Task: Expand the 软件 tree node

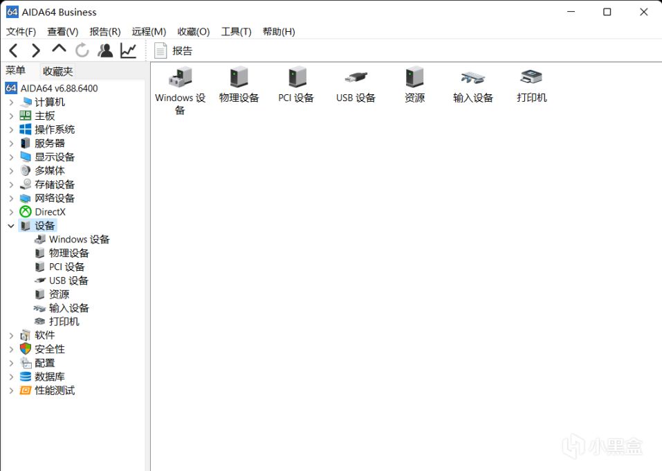Action: coord(11,336)
